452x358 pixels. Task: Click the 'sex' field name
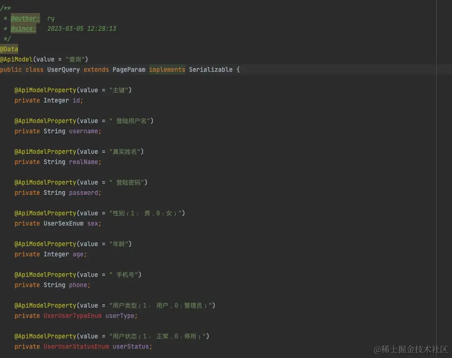pos(93,224)
